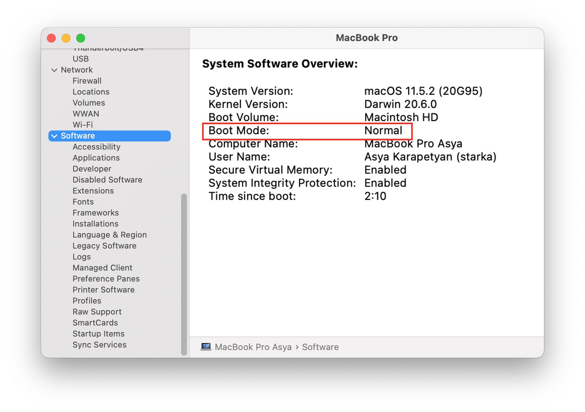585x412 pixels.
Task: Select Frameworks in sidebar
Action: point(96,213)
